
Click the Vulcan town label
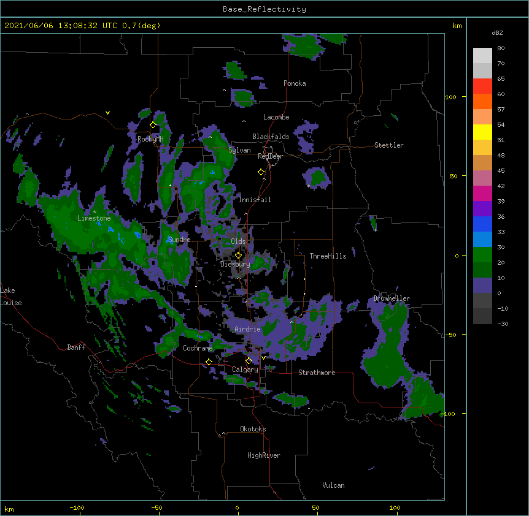point(333,485)
